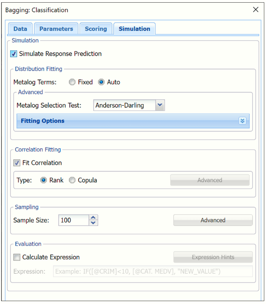266x304 pixels.
Task: Click the Sample Size input field
Action: click(73, 220)
